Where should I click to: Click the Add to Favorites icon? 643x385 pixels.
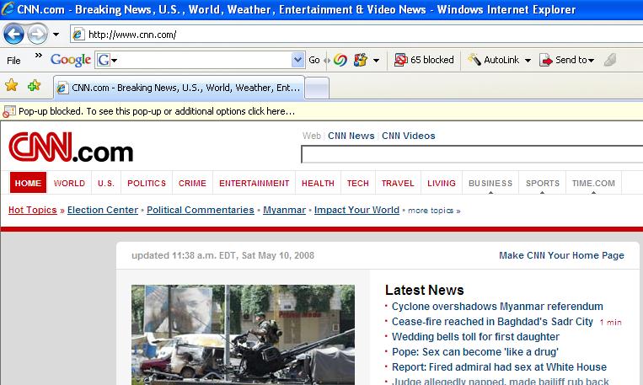tap(34, 85)
